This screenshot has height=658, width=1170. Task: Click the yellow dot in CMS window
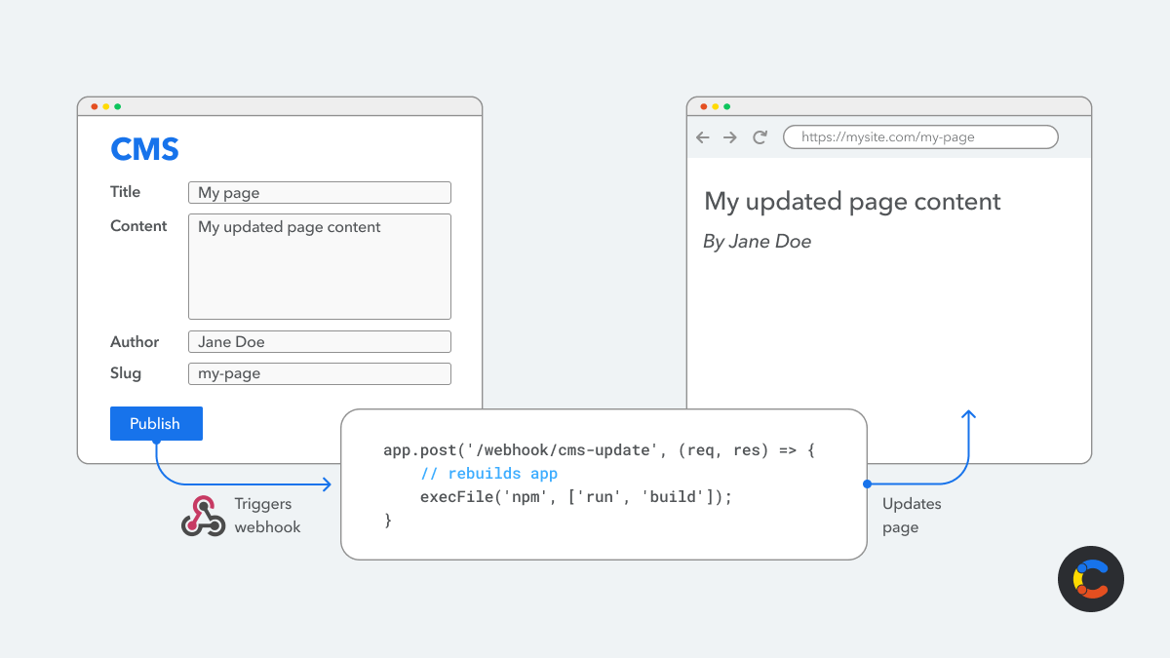[106, 106]
